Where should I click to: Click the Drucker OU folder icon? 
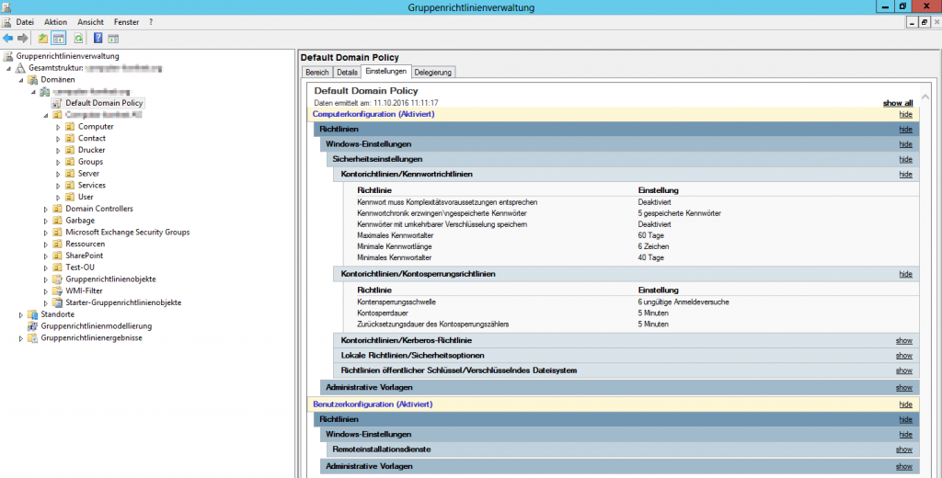tap(70, 150)
